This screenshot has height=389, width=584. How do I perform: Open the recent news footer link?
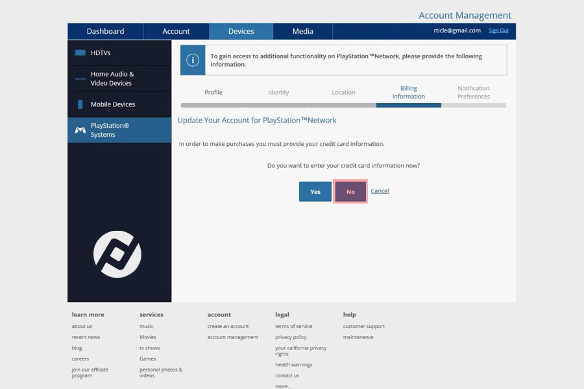pos(86,337)
